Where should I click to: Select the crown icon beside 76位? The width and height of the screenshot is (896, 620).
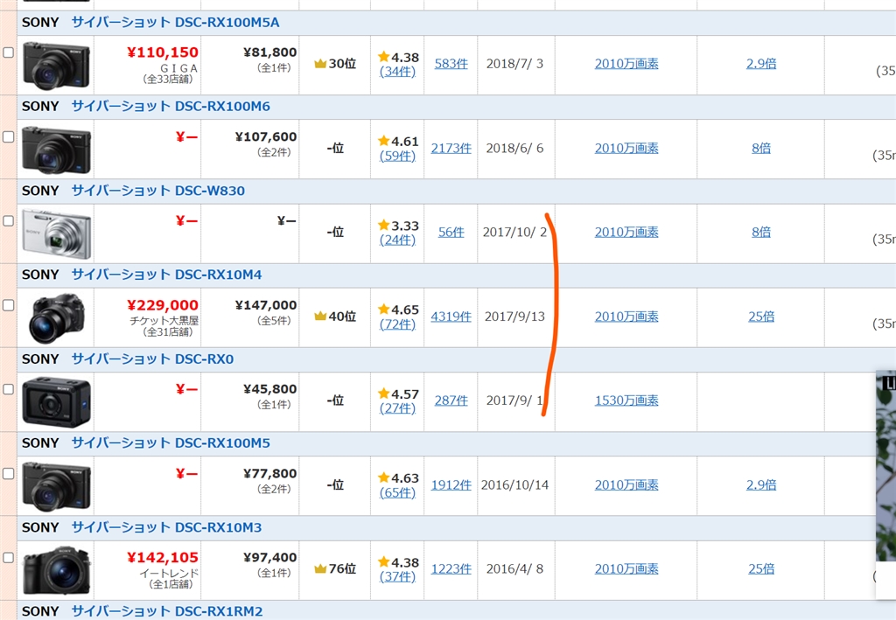(320, 568)
